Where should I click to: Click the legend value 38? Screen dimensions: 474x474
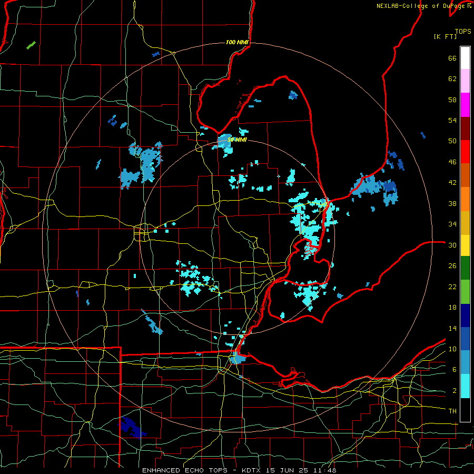pyautogui.click(x=452, y=203)
